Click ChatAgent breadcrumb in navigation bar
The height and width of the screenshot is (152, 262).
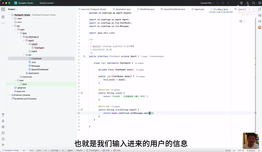[93, 150]
